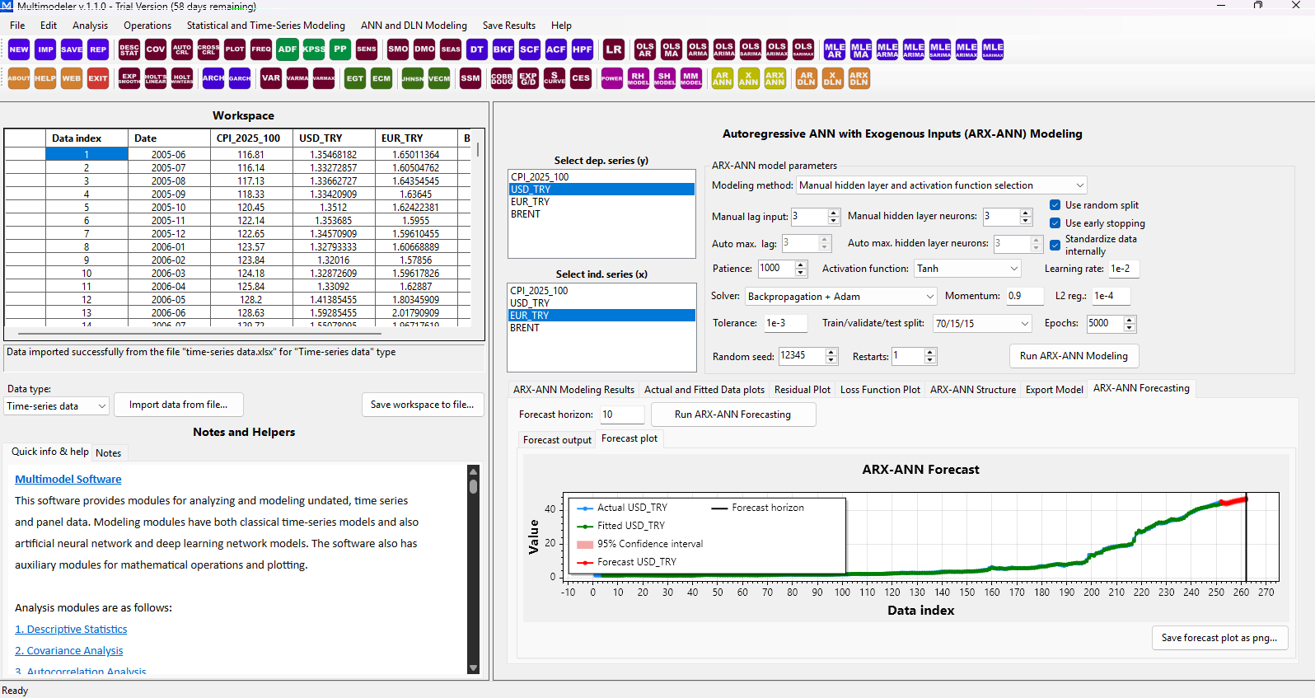Open the Statistical and Time-Series Modeling menu
1315x698 pixels.
[266, 26]
